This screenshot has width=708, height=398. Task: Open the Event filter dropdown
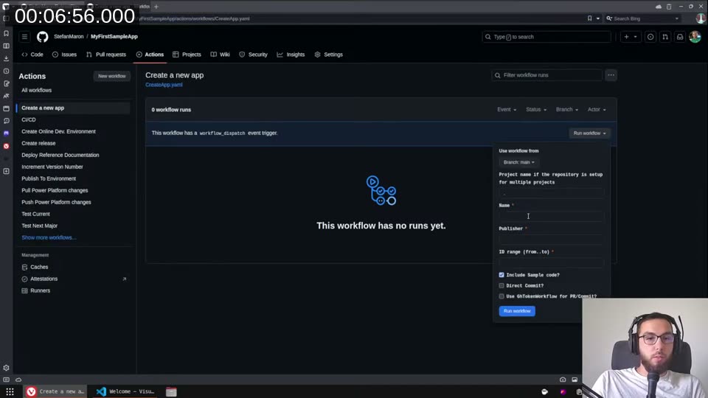[507, 110]
